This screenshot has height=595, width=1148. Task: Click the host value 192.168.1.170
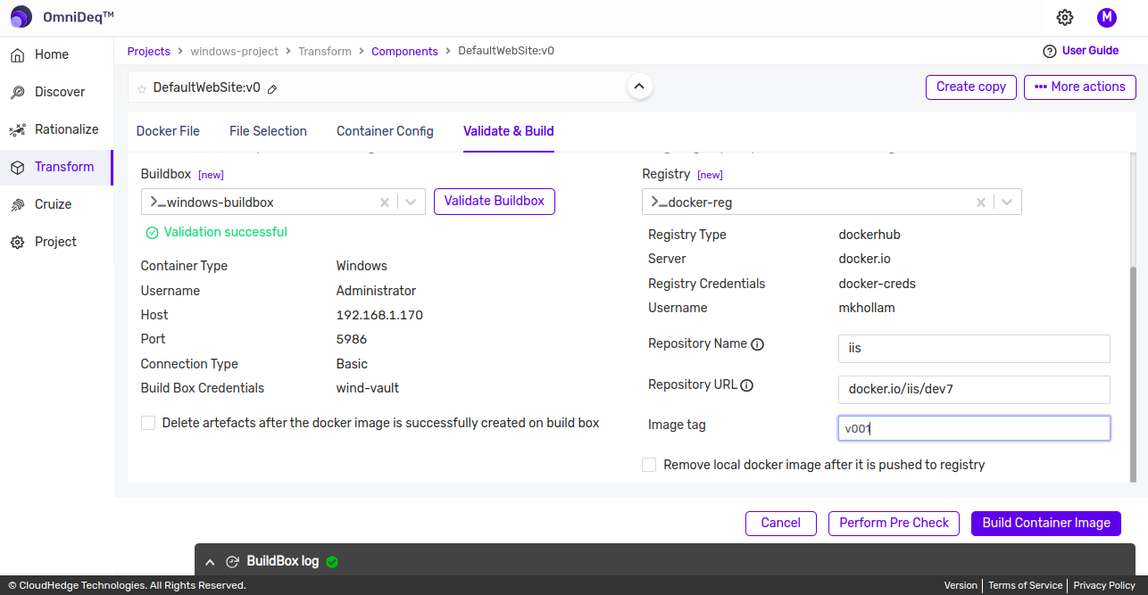[379, 316]
